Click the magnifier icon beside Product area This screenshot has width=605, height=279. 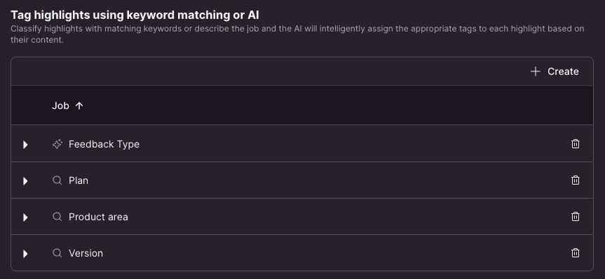(57, 217)
